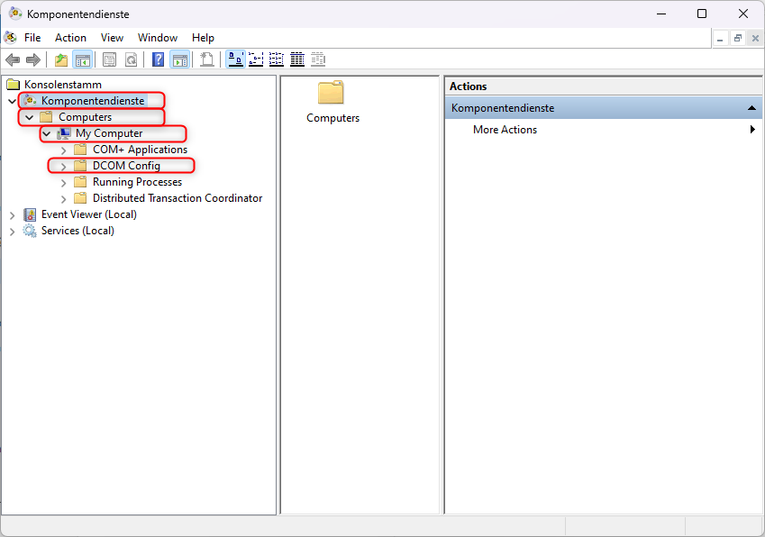The image size is (765, 537).
Task: Toggle the small icons view
Action: [256, 59]
